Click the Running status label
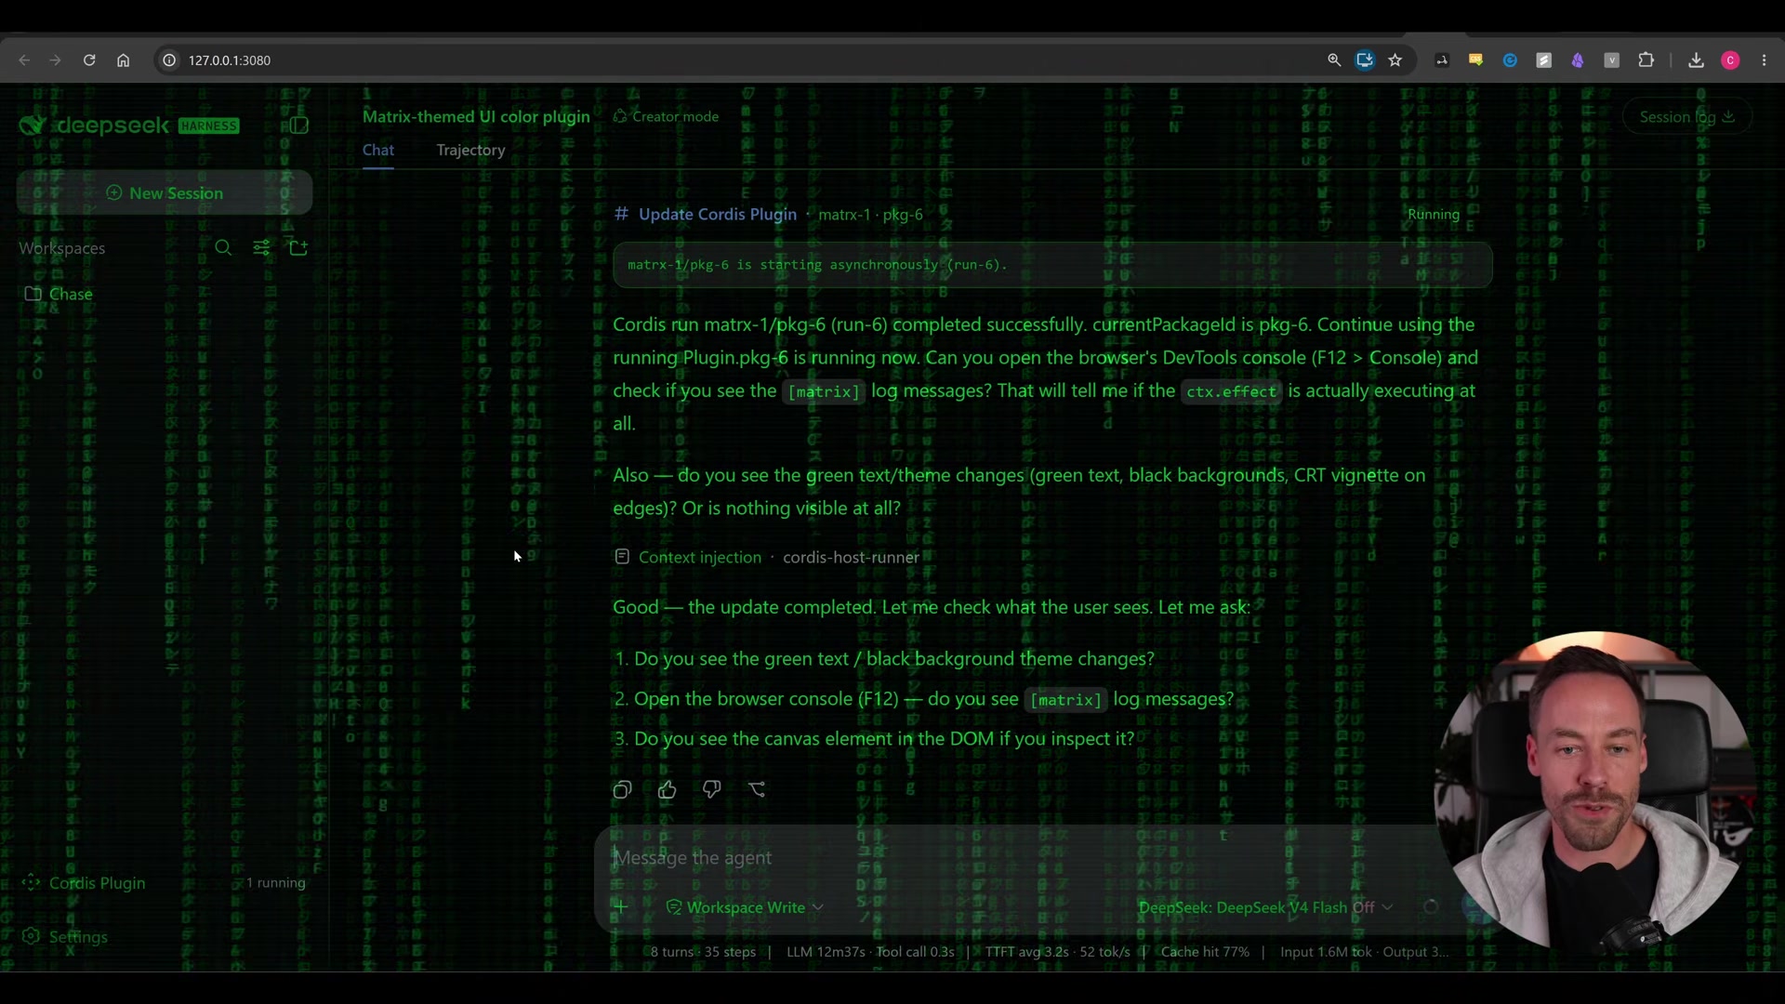This screenshot has height=1004, width=1785. [1433, 215]
